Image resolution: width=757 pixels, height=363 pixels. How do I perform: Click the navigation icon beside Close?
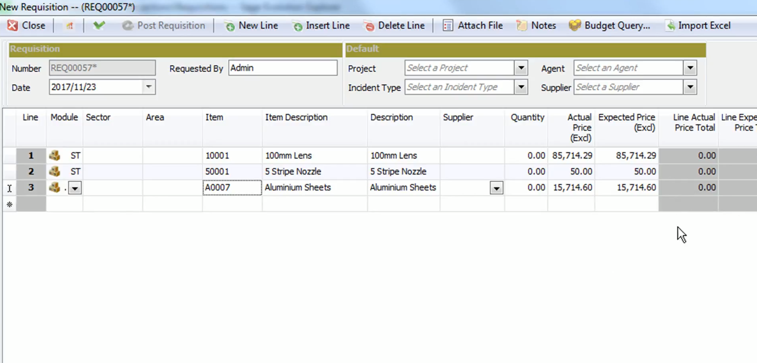click(69, 25)
